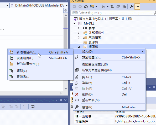Click the Home icon in Solution Explorer toolbar
Screen dimensions: 156x125
(x=86, y=7)
